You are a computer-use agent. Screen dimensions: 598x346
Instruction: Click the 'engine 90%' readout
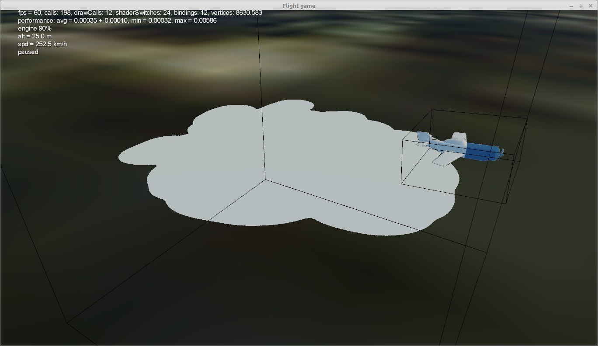click(x=35, y=28)
